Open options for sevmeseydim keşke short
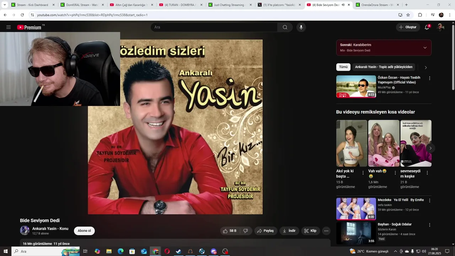The width and height of the screenshot is (455, 256). [427, 173]
